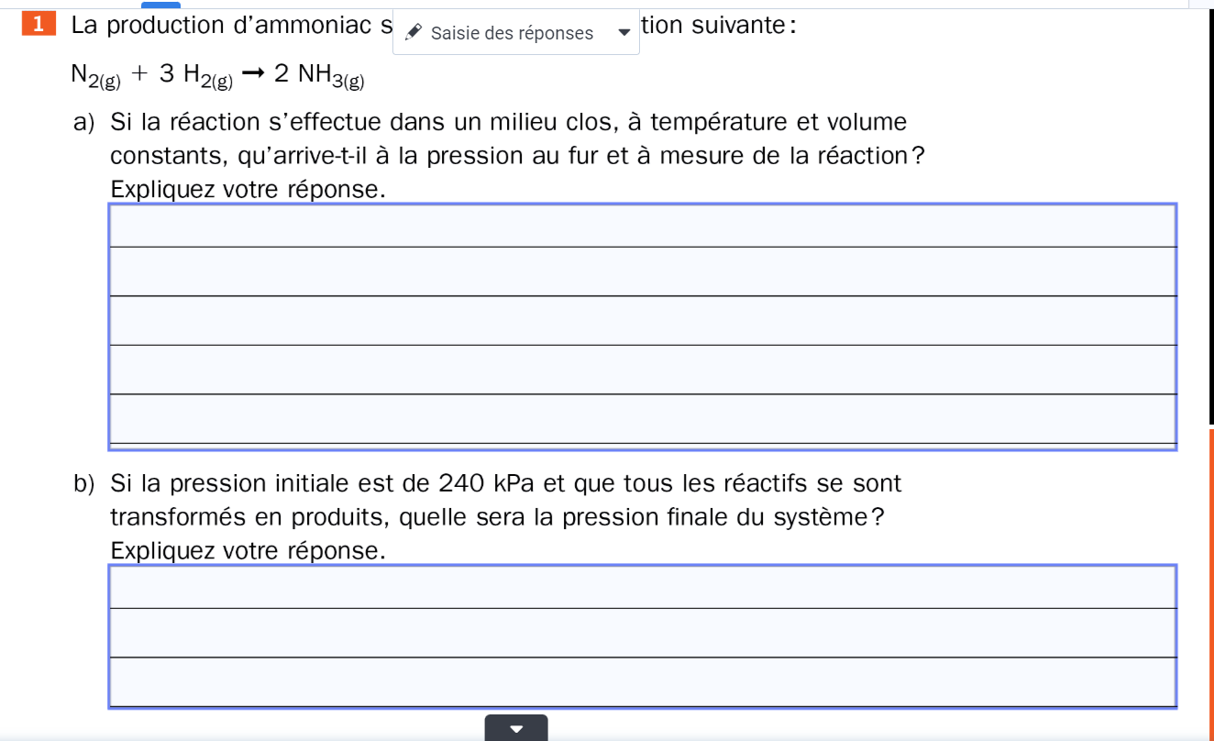Click the black vertical bar on the right edge

tap(1211, 213)
